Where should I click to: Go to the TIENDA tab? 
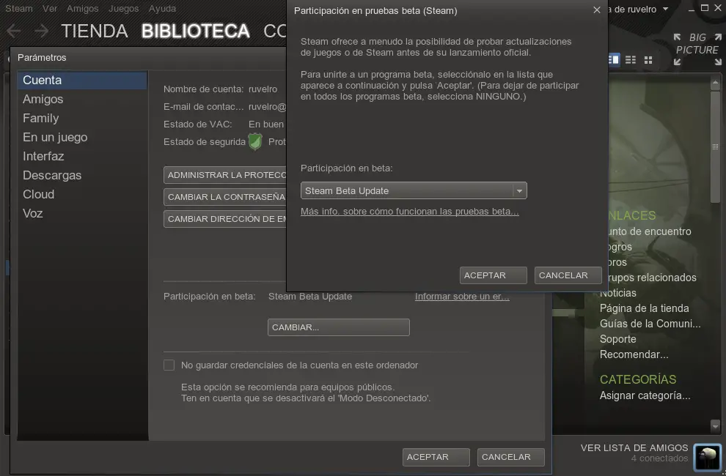(x=95, y=31)
